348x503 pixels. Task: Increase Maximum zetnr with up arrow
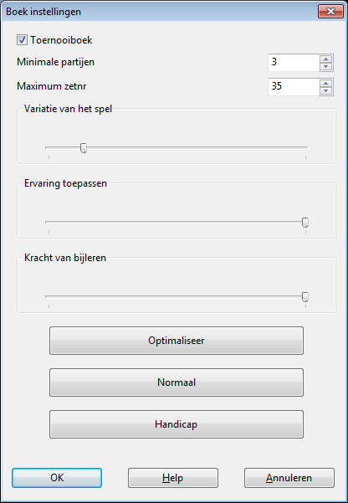326,83
